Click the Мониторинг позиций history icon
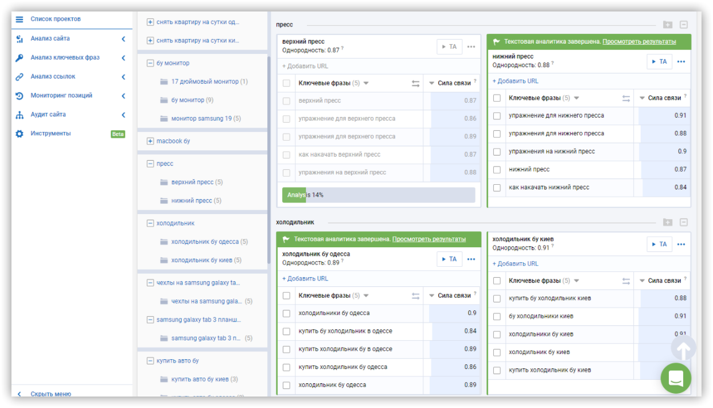 [x=20, y=95]
